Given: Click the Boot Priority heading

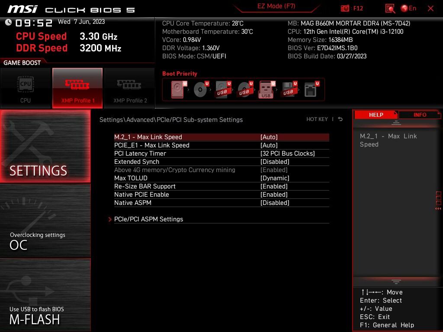Looking at the screenshot, I should 180,73.
